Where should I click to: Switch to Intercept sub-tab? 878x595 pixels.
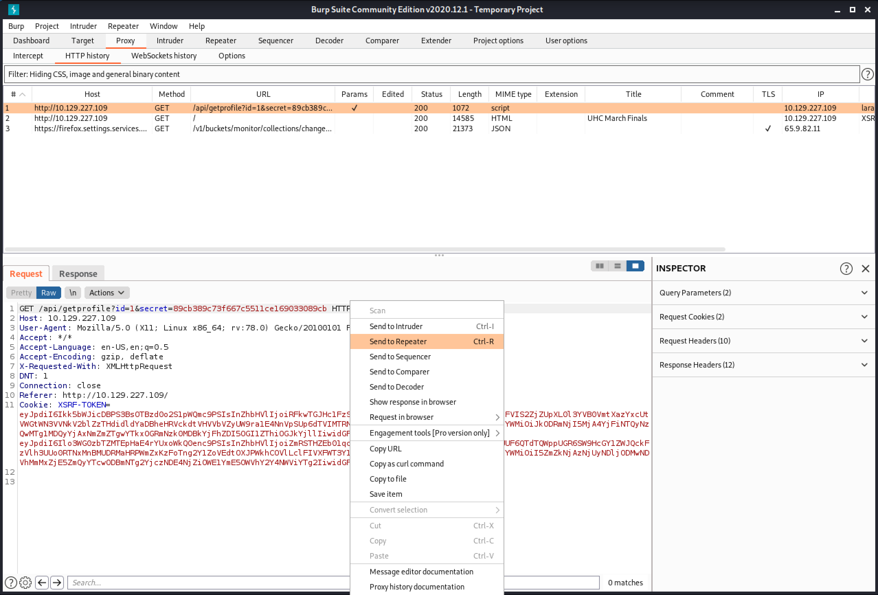(28, 56)
